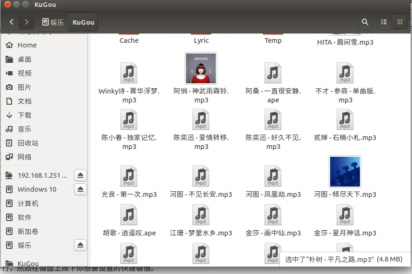This screenshot has height=274, width=412.
Task: Eject the 192.168.1.251 mount
Action: coord(80,175)
